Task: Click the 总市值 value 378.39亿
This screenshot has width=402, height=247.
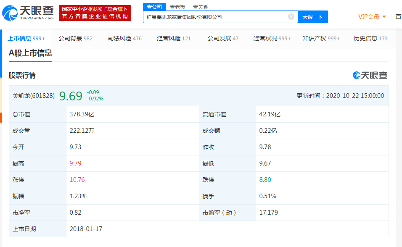Action: coord(82,114)
